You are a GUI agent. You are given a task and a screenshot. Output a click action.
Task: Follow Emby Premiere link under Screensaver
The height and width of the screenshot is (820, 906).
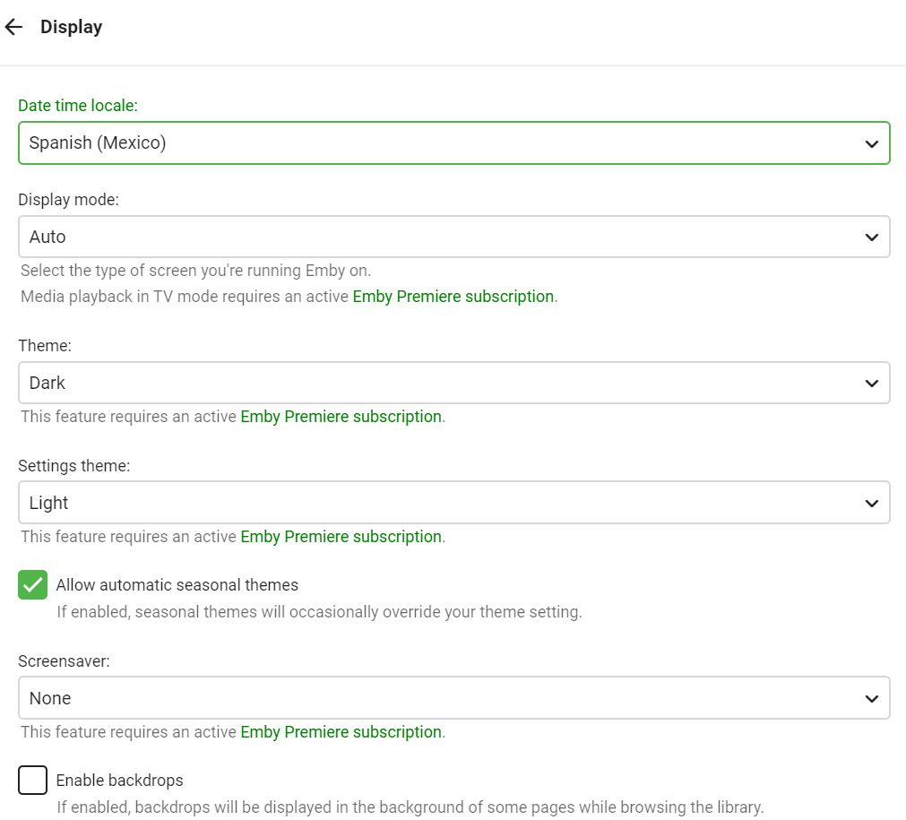(x=341, y=732)
